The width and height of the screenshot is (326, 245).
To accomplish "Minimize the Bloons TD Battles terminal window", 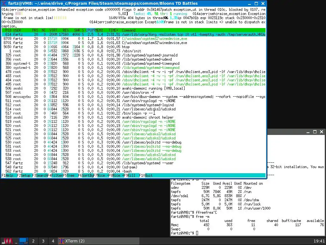I will tap(250, 4).
